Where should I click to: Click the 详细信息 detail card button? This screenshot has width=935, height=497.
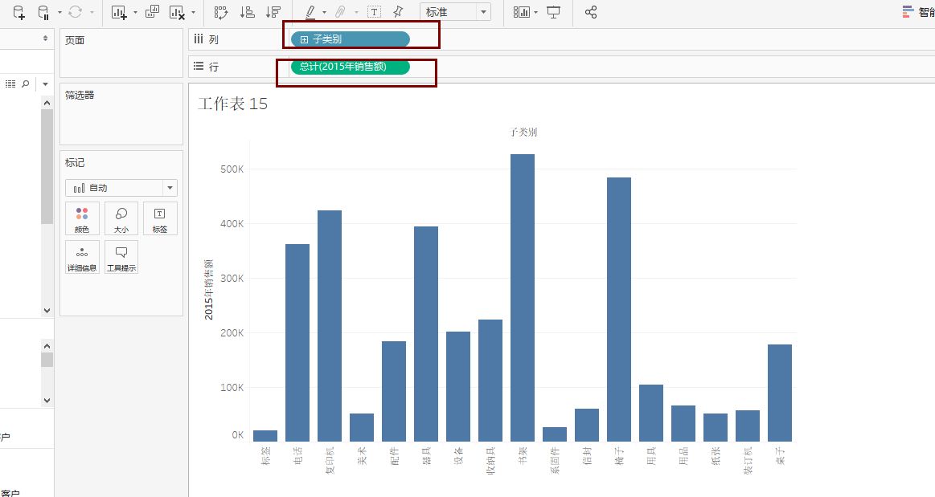pos(82,257)
